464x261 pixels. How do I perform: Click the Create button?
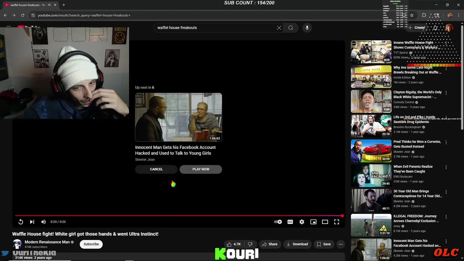417,28
